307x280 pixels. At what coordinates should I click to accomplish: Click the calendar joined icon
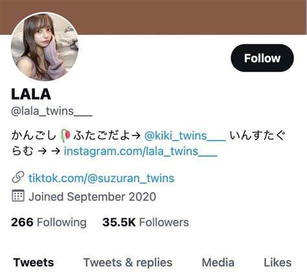pyautogui.click(x=18, y=196)
